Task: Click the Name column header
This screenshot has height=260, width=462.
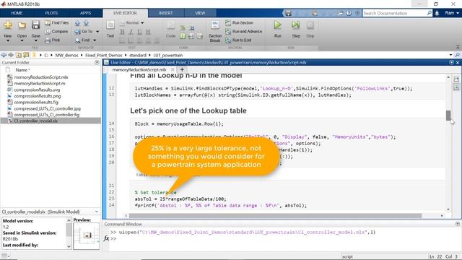Action: pyautogui.click(x=22, y=70)
